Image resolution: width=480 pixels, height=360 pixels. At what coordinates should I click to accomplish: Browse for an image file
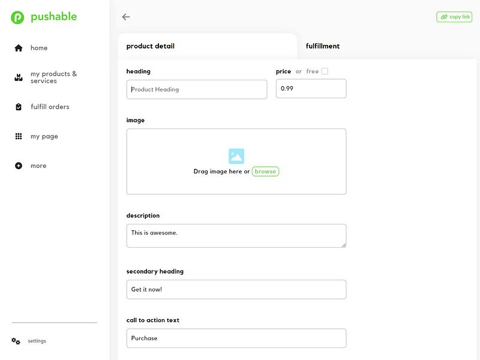pos(266,171)
